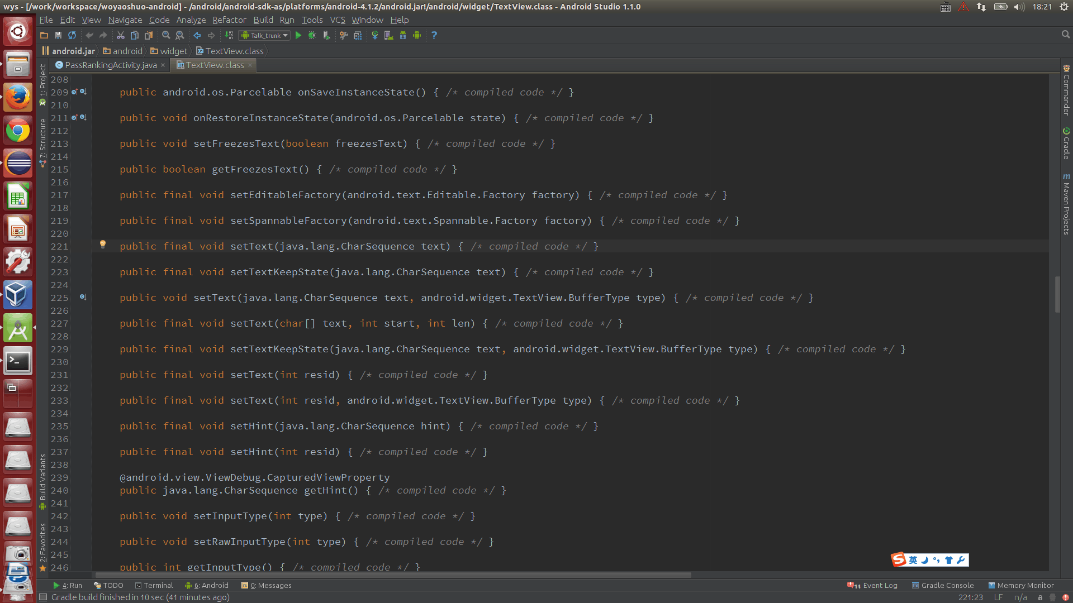
Task: Open the Navigate menu
Action: pos(125,20)
